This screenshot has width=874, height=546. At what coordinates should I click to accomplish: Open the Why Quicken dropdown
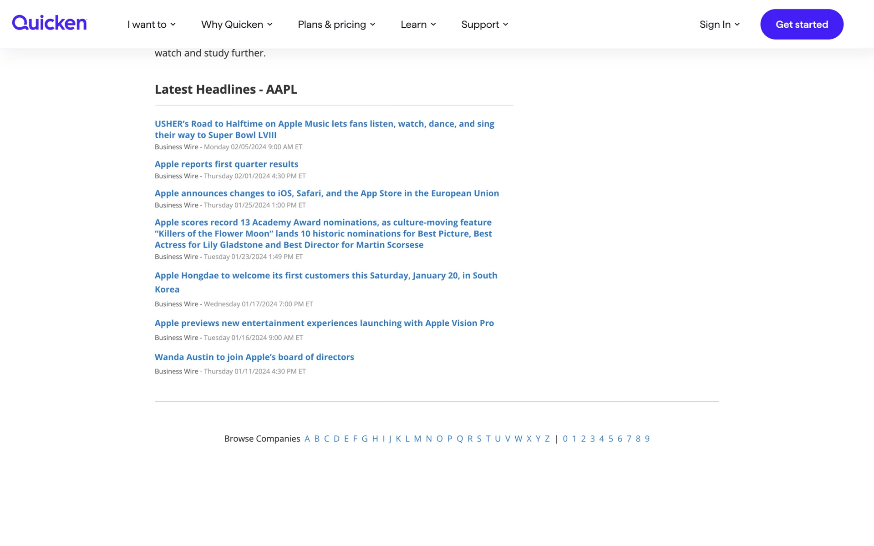coord(237,25)
